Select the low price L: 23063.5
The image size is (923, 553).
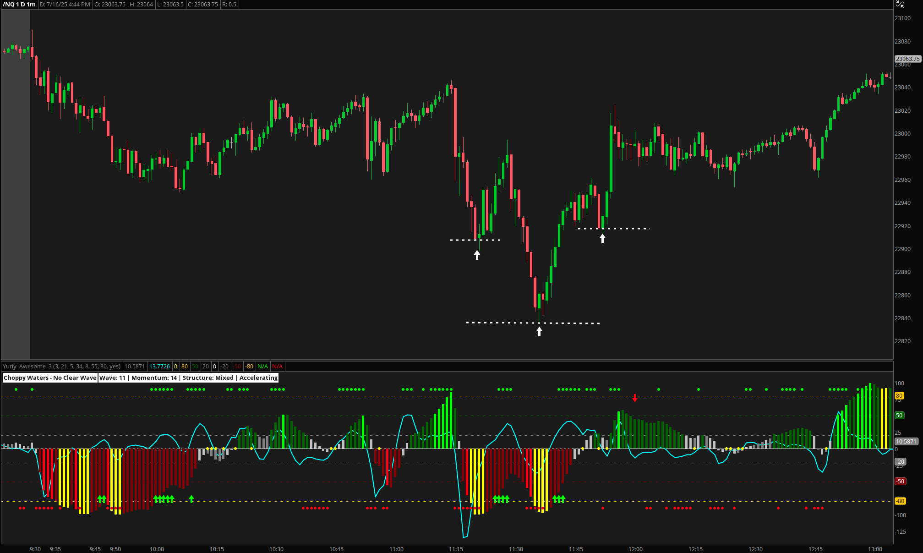[x=170, y=4]
